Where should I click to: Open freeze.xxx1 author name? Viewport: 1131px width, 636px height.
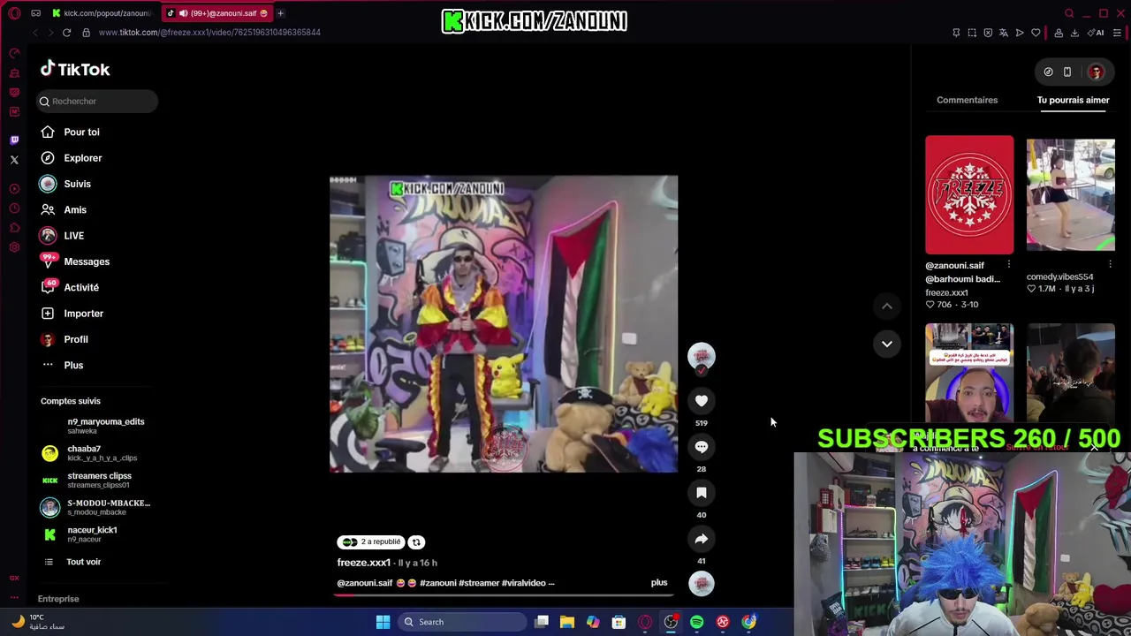point(363,563)
